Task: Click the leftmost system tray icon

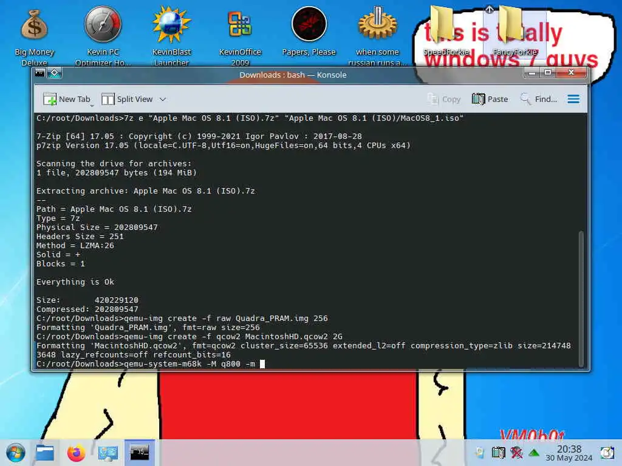Action: pyautogui.click(x=480, y=453)
